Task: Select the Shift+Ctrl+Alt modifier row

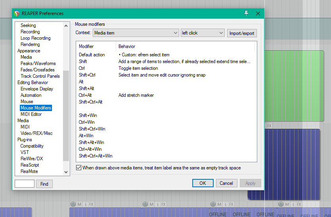Action: click(x=166, y=102)
